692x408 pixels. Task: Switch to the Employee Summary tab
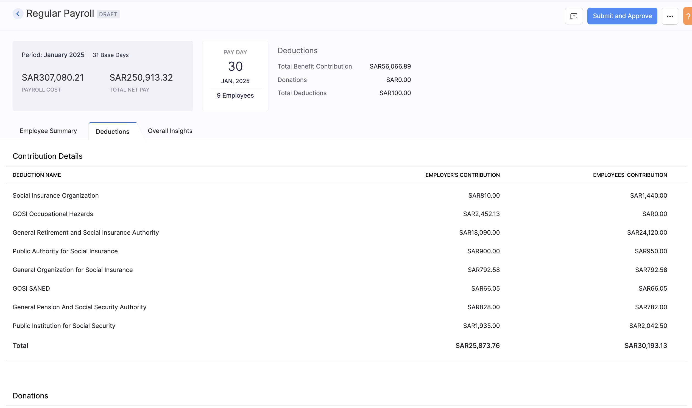(48, 131)
